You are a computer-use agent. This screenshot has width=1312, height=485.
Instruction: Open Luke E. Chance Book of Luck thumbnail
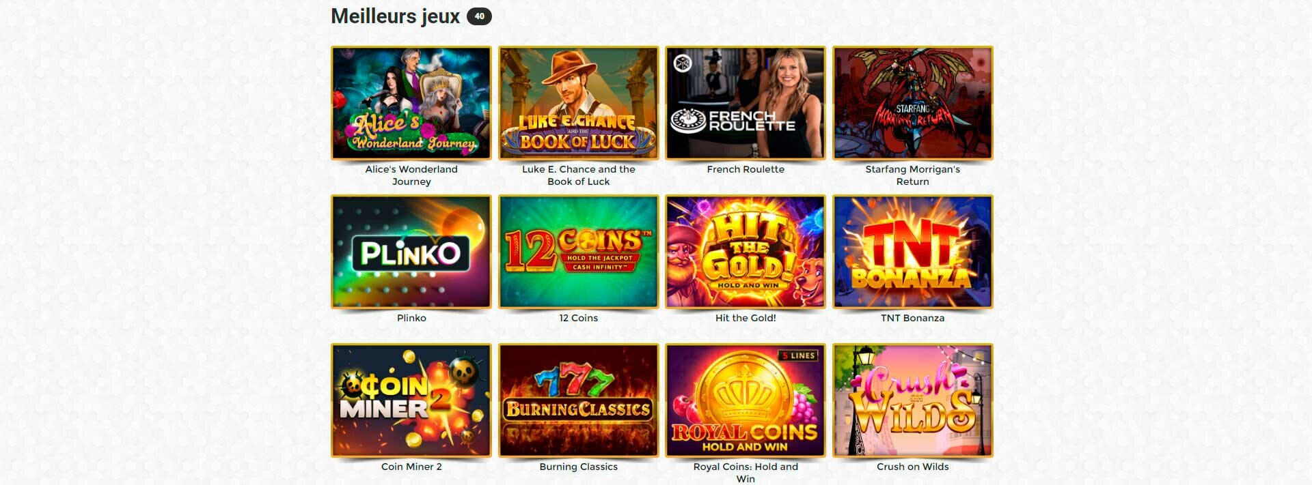coord(579,103)
